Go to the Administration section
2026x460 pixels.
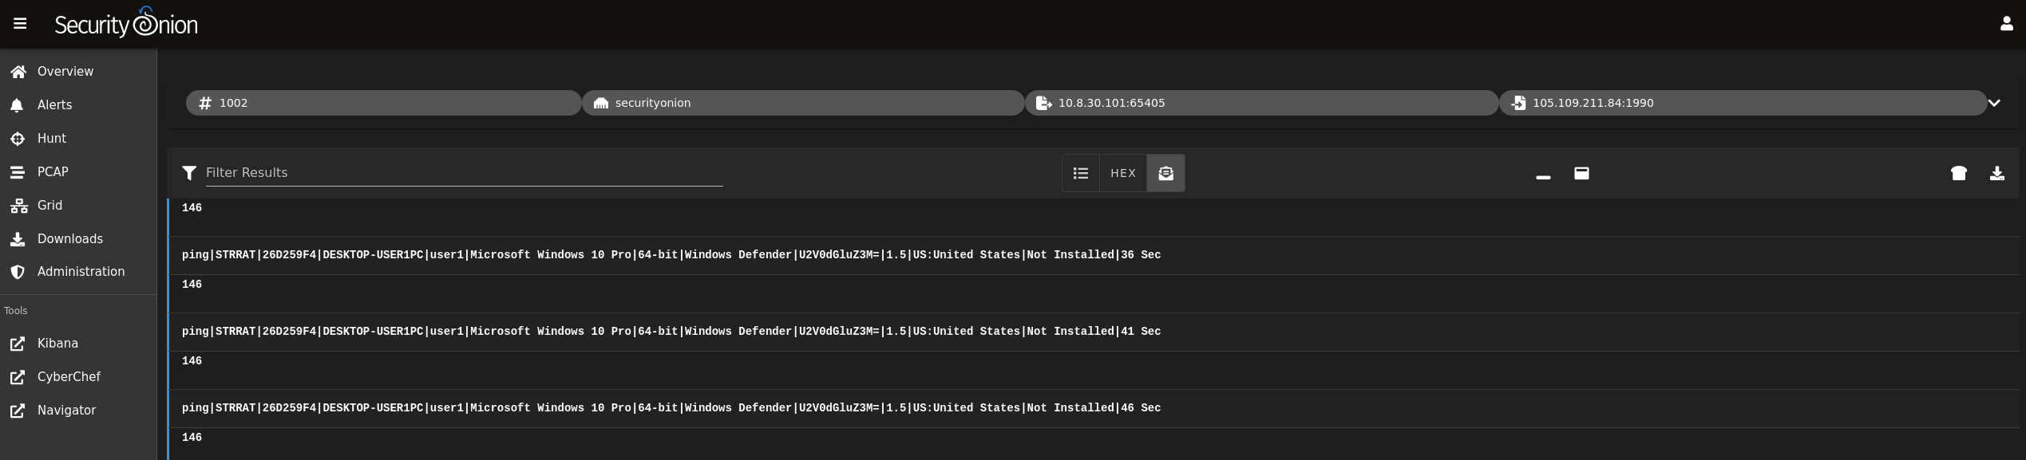78,272
